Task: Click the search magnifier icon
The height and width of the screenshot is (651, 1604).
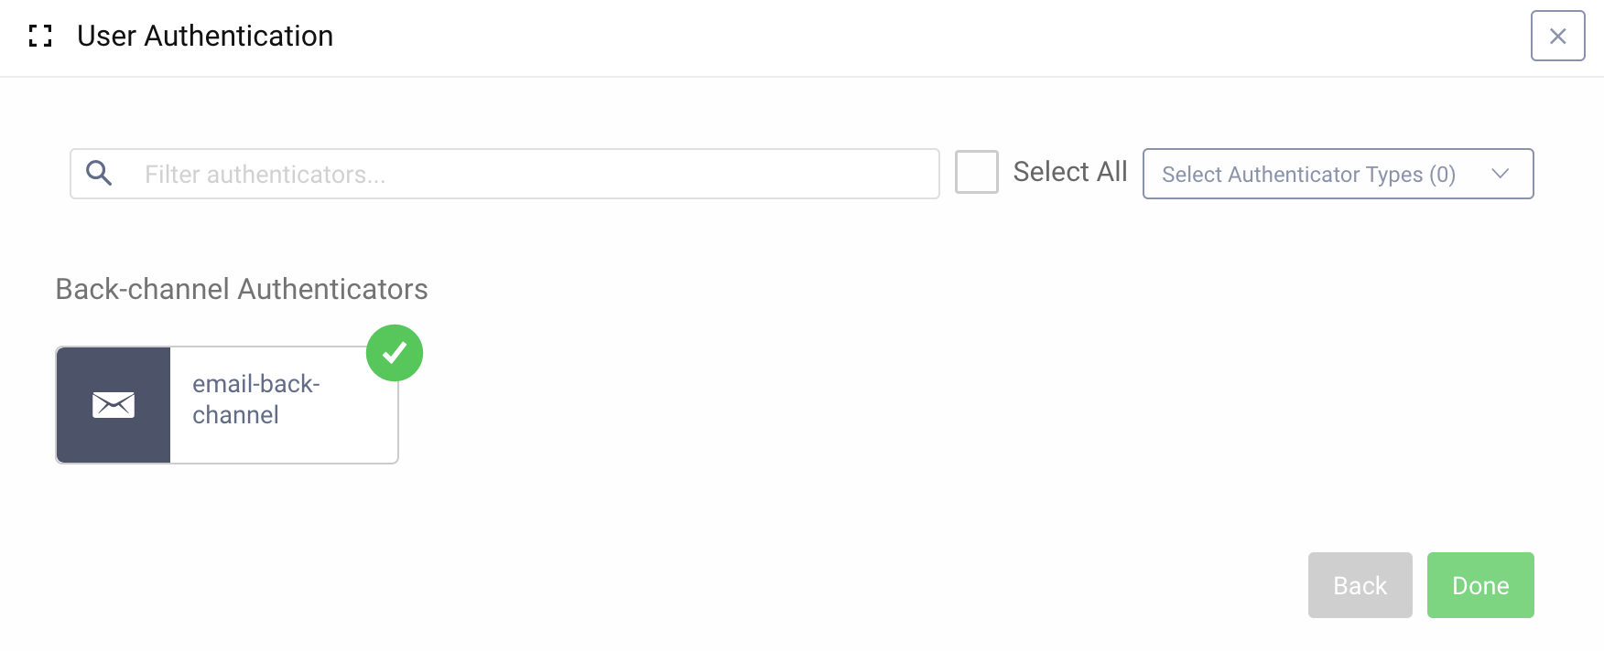Action: (99, 173)
